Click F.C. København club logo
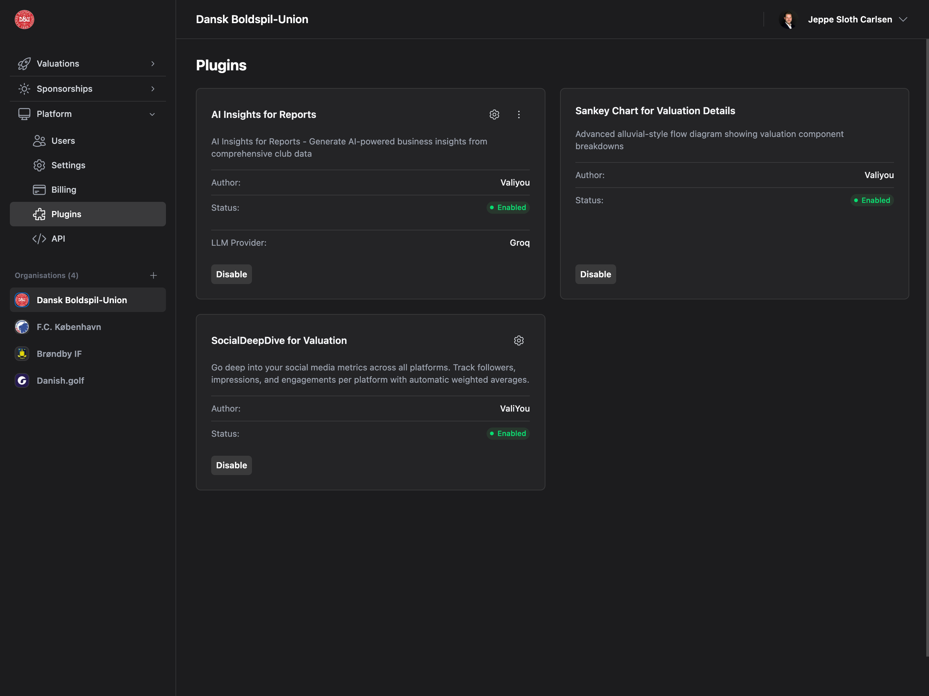Viewport: 929px width, 696px height. 22,327
